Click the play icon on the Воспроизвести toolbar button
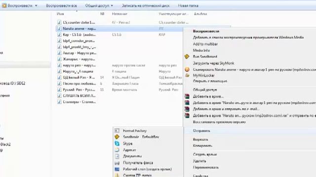This screenshot has width=316, height=177. [x=4, y=5]
